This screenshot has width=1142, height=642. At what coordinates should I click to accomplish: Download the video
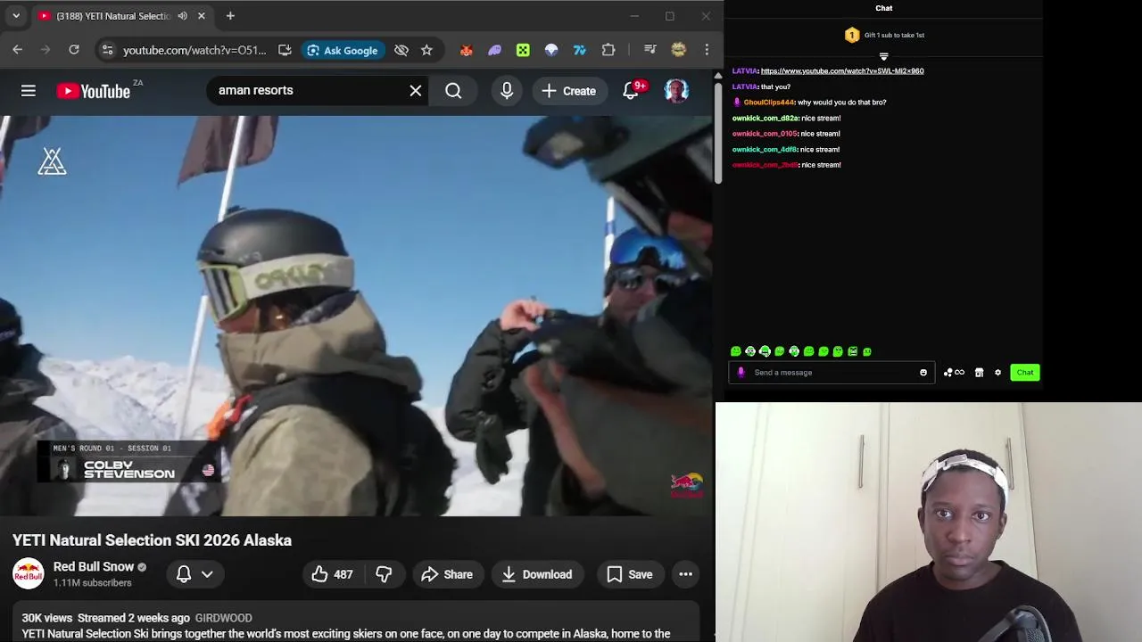click(537, 574)
